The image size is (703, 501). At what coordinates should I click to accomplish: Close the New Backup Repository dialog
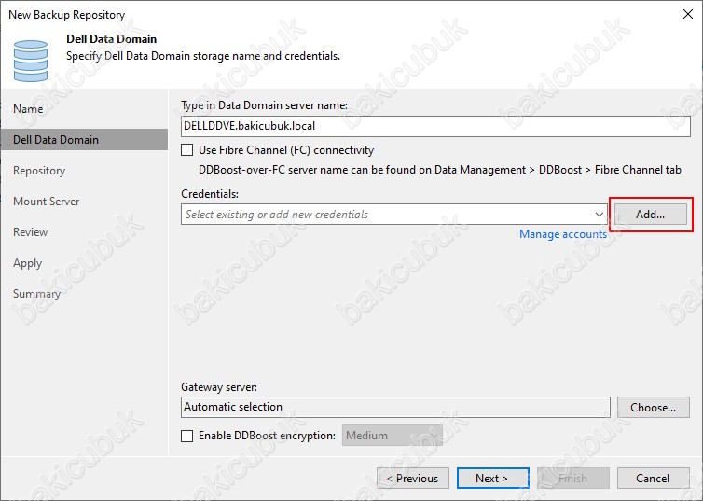point(688,14)
